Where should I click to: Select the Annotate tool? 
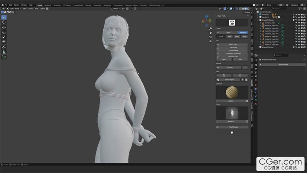[4, 47]
